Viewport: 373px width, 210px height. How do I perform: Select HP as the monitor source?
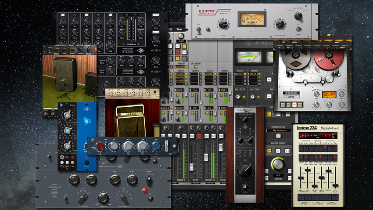click(278, 151)
